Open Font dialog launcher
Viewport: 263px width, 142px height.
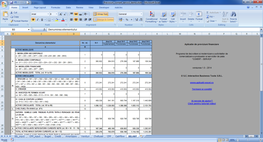66,25
